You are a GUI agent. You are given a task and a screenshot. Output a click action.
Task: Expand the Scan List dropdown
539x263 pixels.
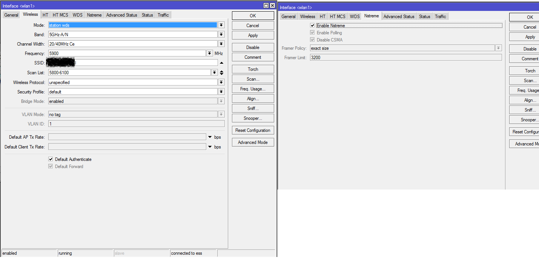pos(215,73)
